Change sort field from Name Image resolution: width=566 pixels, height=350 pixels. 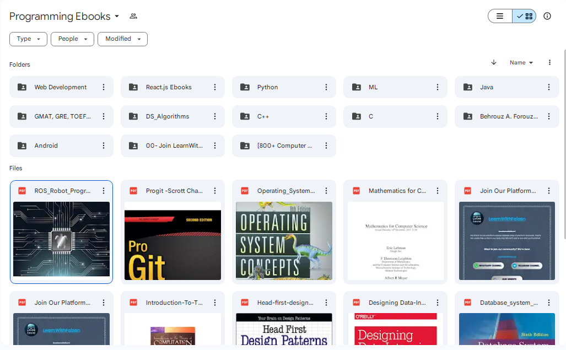(521, 62)
